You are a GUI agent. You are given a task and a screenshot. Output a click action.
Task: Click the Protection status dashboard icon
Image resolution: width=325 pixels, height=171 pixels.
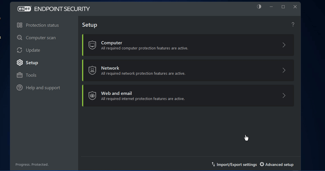20,25
